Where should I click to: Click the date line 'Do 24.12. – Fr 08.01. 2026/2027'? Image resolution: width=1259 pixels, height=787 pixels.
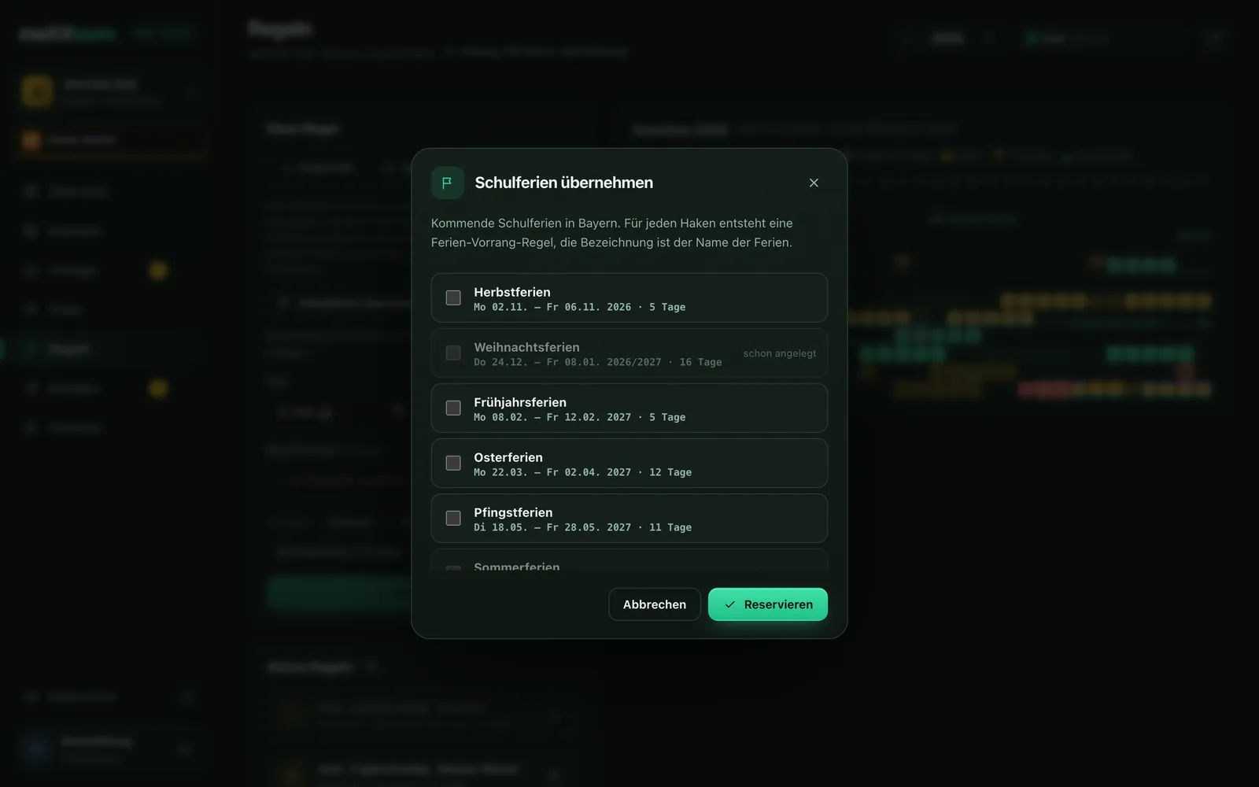[567, 362]
